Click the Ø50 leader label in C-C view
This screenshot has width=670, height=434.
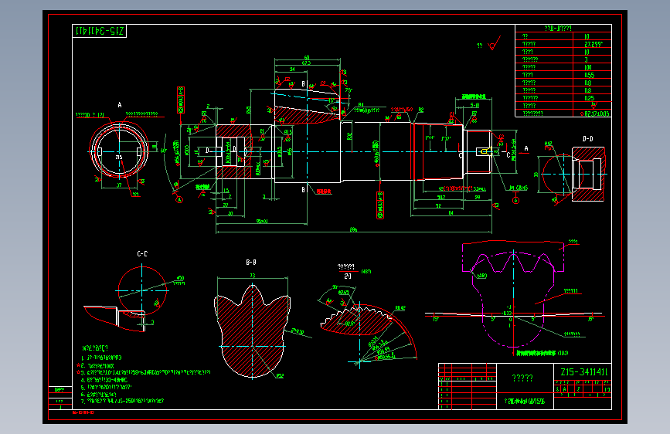point(180,278)
